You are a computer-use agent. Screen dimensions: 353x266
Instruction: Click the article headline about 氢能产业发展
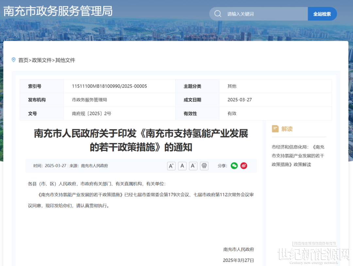pos(141,140)
